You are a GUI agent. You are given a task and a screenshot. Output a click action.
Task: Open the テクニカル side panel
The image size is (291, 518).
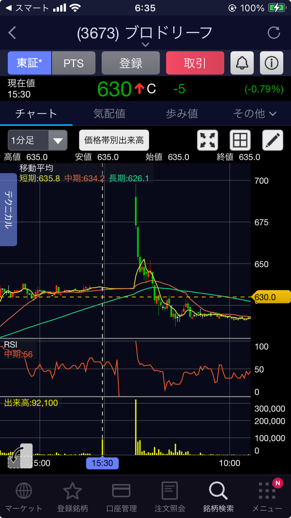click(x=8, y=209)
